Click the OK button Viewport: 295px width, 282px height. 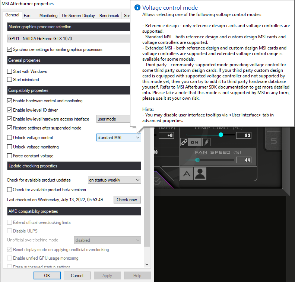pos(47,275)
